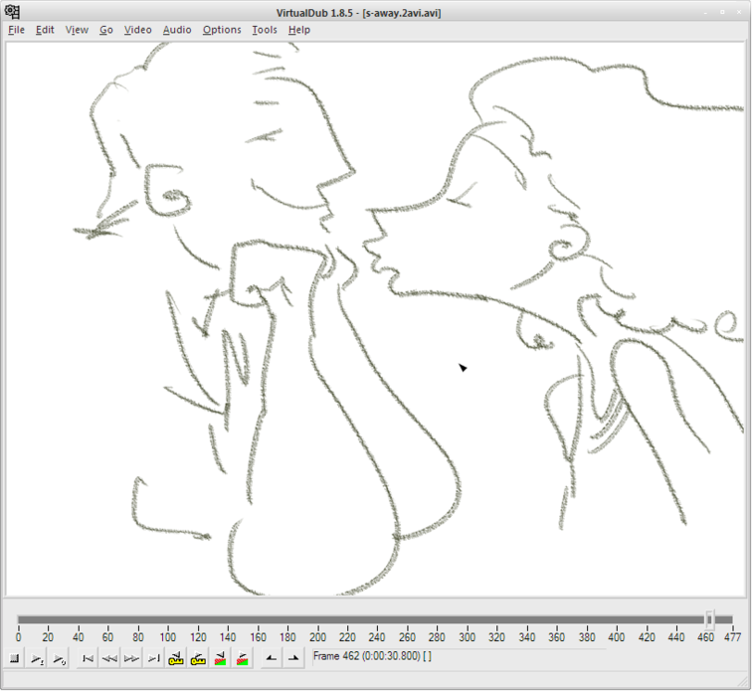Click the timeline at frame 100 mark

pyautogui.click(x=168, y=636)
